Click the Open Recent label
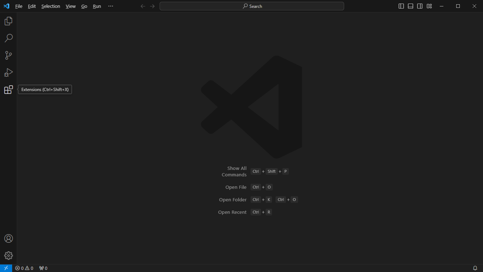The image size is (483, 272). click(232, 212)
